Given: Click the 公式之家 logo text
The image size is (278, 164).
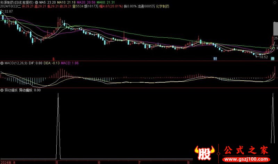Looking at the screenshot, I should pyautogui.click(x=245, y=151).
